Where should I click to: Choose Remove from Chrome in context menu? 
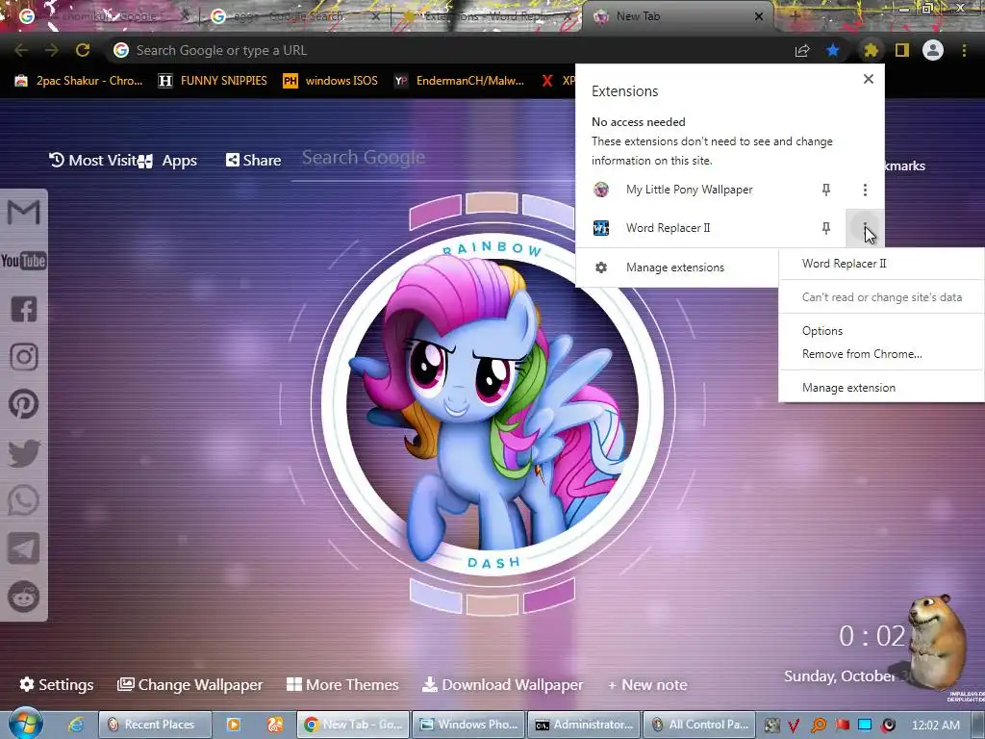click(862, 354)
